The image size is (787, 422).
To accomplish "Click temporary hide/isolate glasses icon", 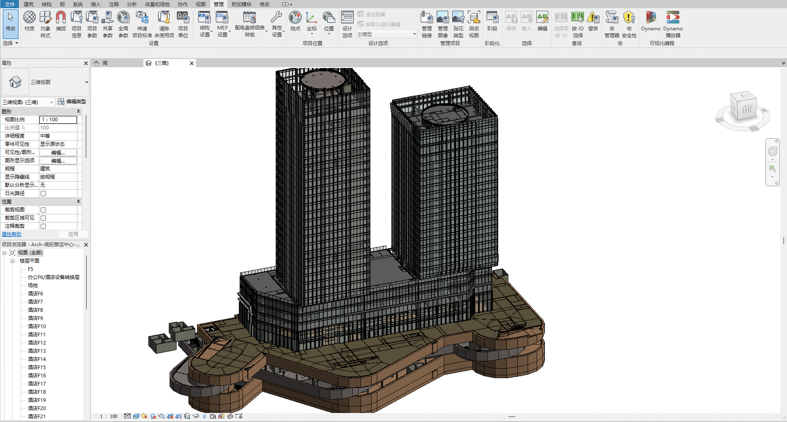I will pos(196,416).
